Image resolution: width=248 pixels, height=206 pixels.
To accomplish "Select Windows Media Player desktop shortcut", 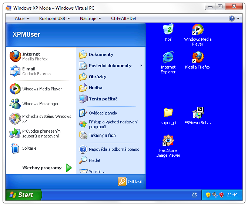I will (198, 35).
